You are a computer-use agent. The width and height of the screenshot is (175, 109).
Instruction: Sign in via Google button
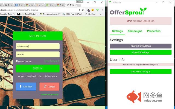click(49, 86)
